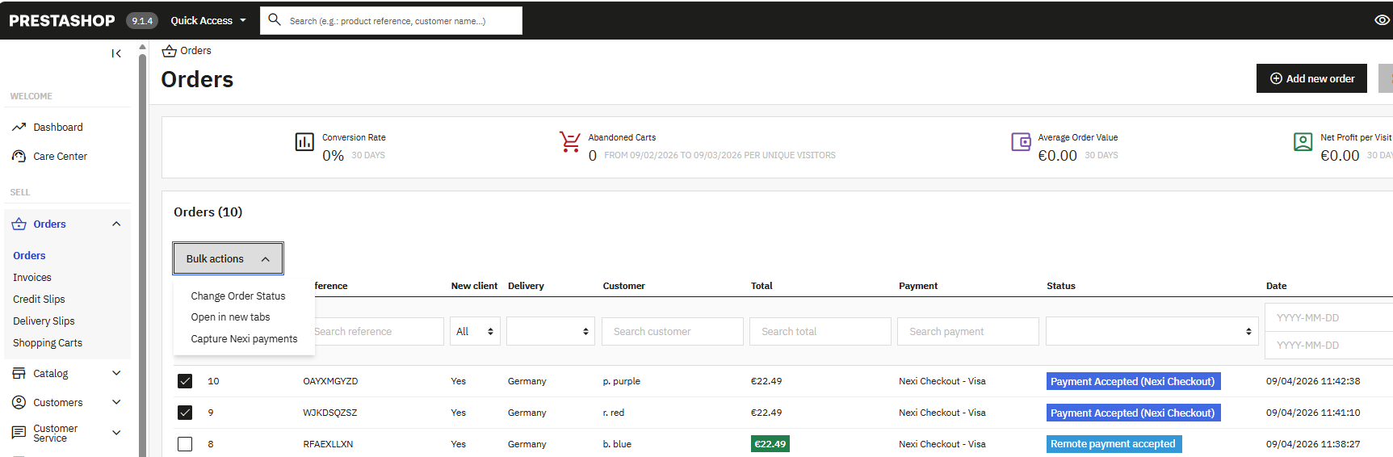Open the Delivery country filter dropdown
This screenshot has width=1393, height=457.
(551, 331)
